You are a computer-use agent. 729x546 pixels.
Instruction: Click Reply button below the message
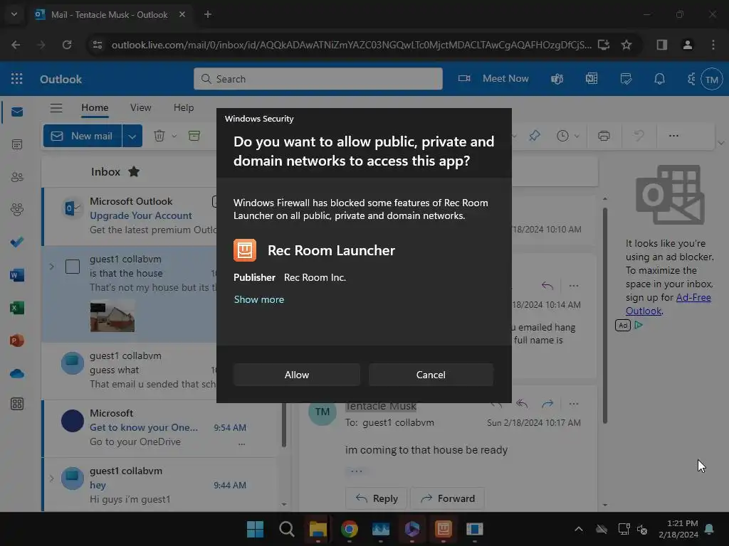tap(376, 498)
